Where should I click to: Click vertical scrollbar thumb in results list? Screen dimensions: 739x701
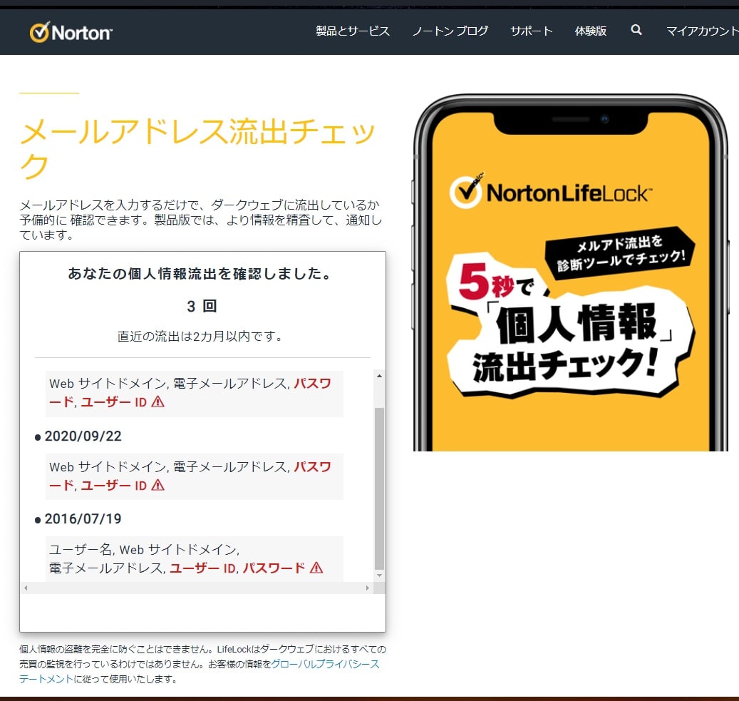(379, 488)
